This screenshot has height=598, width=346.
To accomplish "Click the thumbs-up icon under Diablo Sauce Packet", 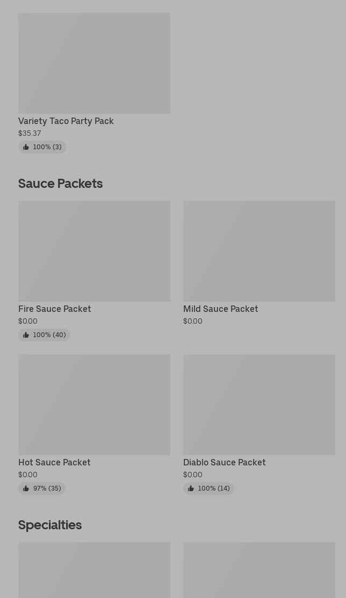I will coord(191,488).
